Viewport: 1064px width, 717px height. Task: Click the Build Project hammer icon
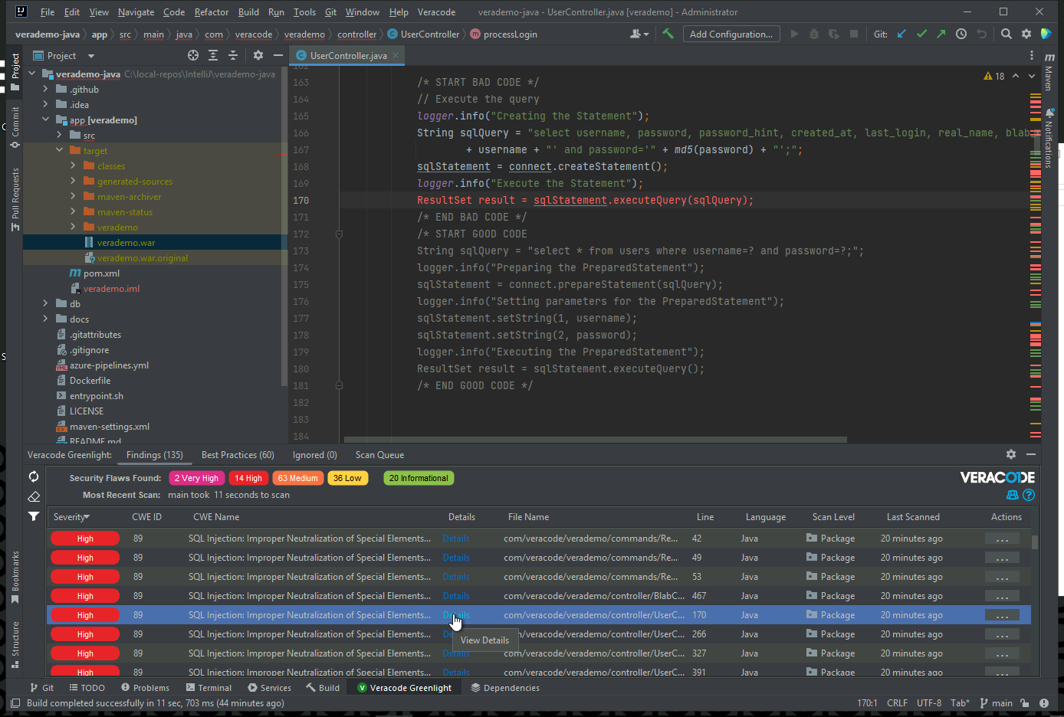coord(668,34)
